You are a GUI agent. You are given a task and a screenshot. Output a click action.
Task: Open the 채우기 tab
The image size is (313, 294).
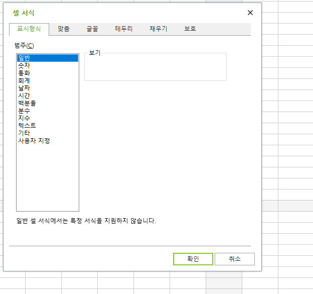[159, 29]
